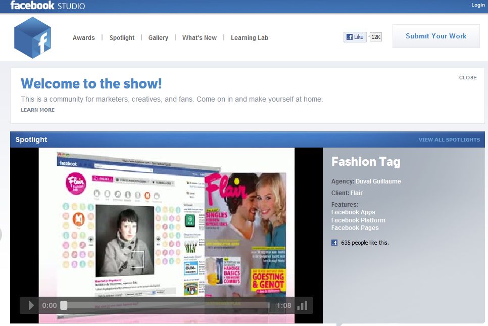488x326 pixels.
Task: Visit the Learning Lab section
Action: pyautogui.click(x=250, y=38)
